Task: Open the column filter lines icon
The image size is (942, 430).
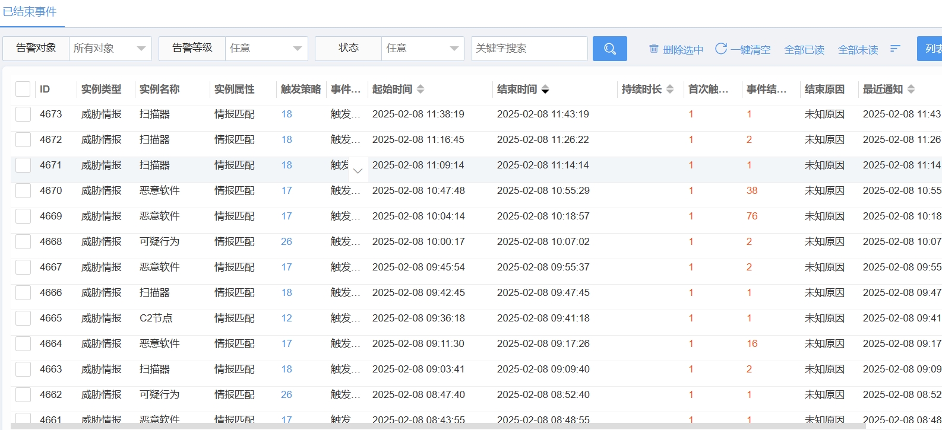Action: [x=896, y=49]
